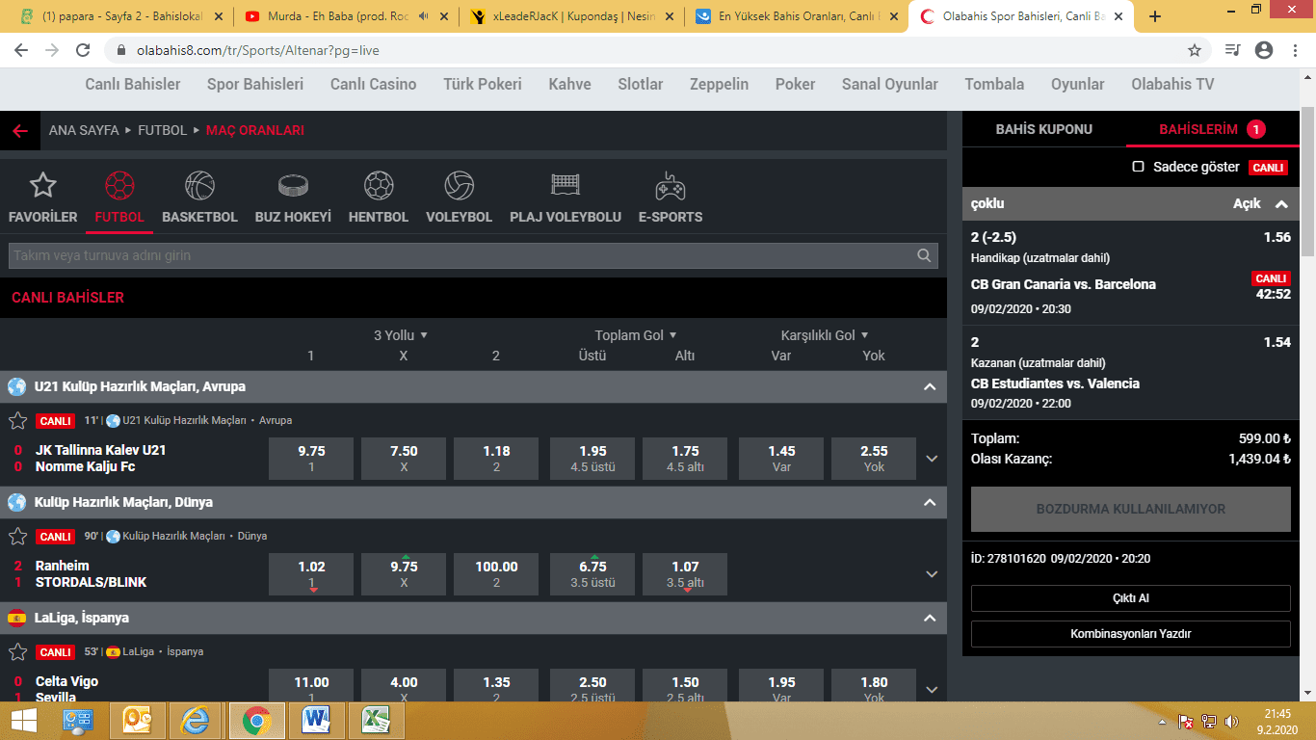Go to ANA SAYFA breadcrumb link
The image size is (1316, 740).
pyautogui.click(x=84, y=130)
